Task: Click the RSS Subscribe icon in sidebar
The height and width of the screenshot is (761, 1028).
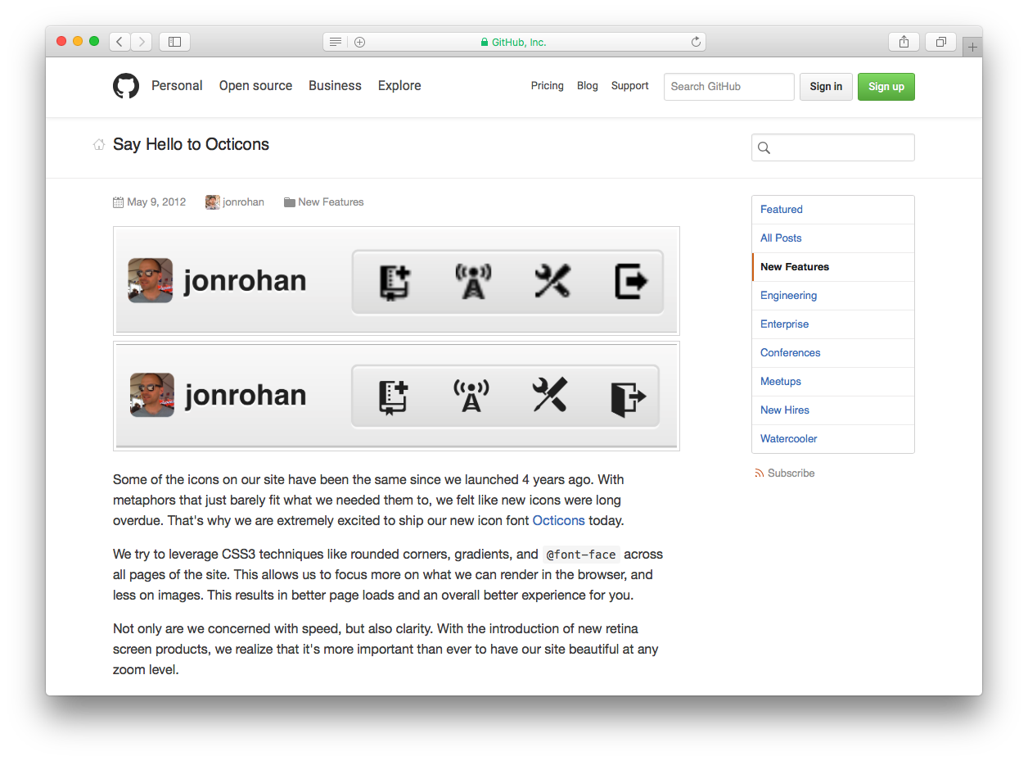Action: coord(760,473)
